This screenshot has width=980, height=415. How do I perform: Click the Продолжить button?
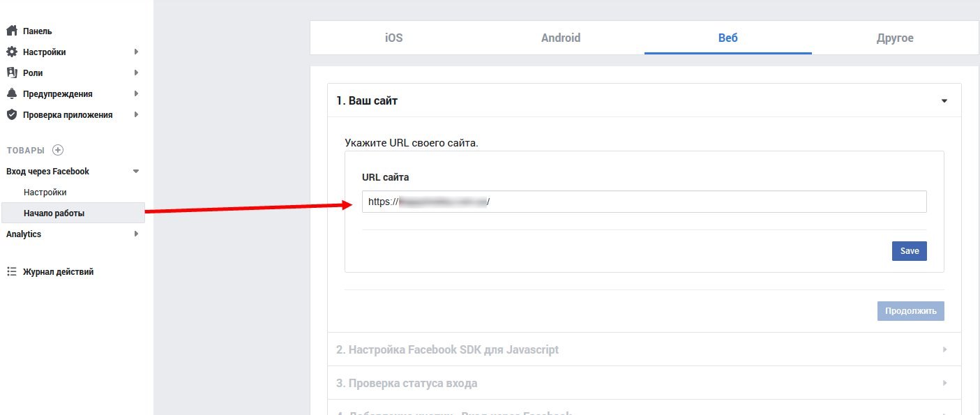tap(911, 311)
